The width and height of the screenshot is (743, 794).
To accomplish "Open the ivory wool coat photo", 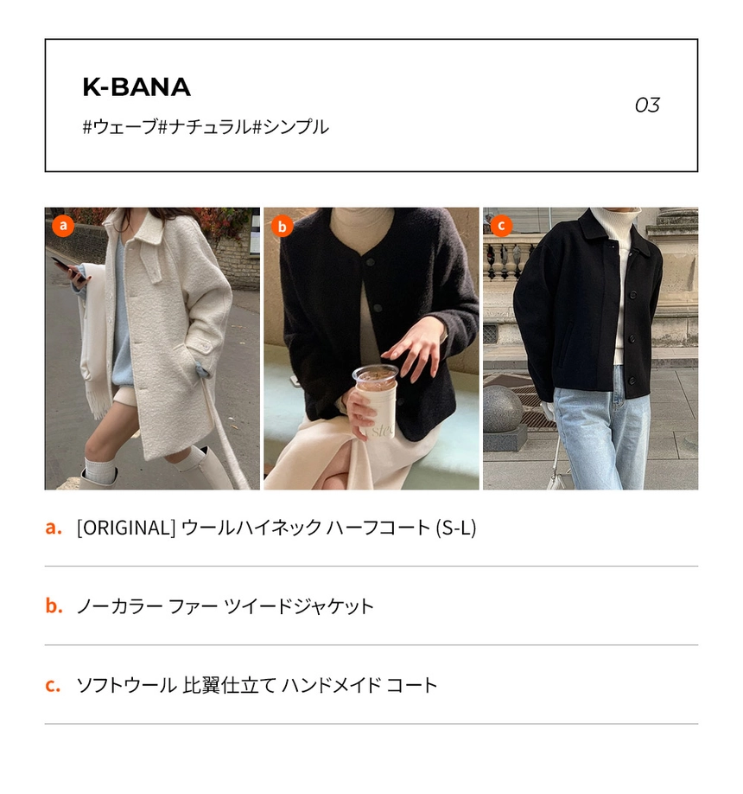I will point(152,349).
